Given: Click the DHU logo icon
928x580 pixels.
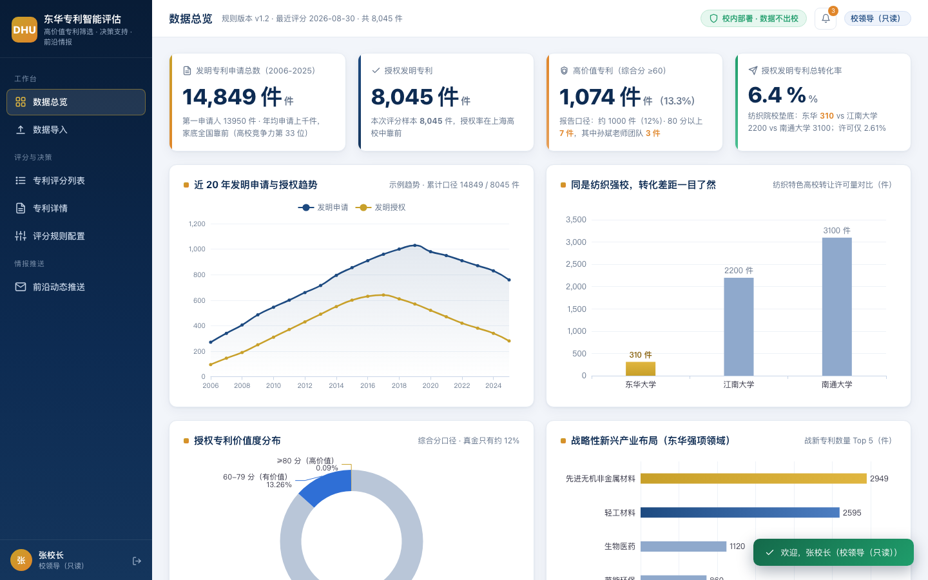Looking at the screenshot, I should point(24,30).
